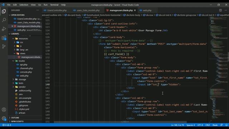Expand the css folder
Image resolution: width=229 pixels, height=129 pixels.
pos(21,42)
